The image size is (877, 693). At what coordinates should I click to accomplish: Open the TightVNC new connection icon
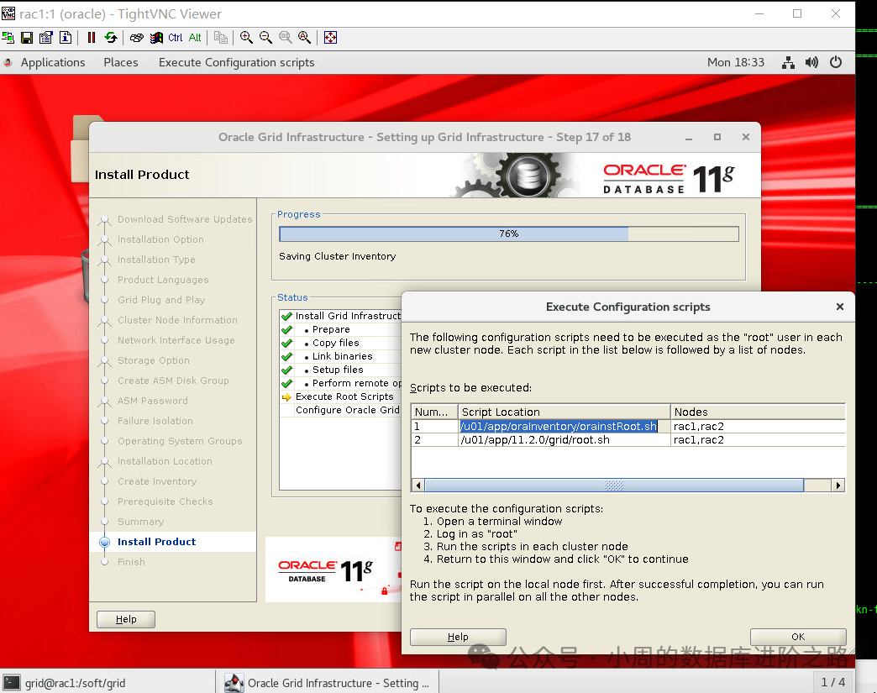(x=8, y=38)
